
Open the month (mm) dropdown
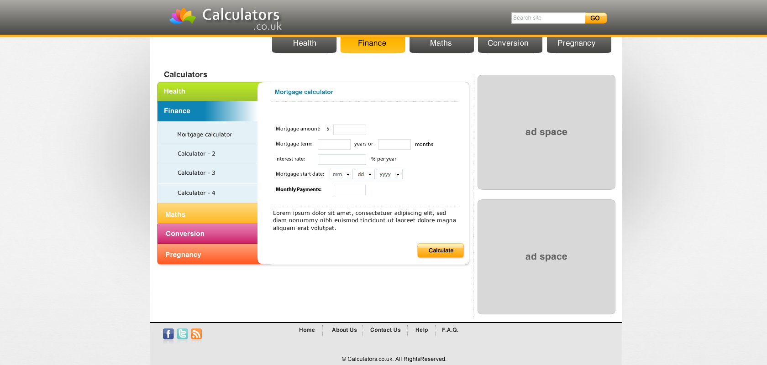tap(341, 174)
